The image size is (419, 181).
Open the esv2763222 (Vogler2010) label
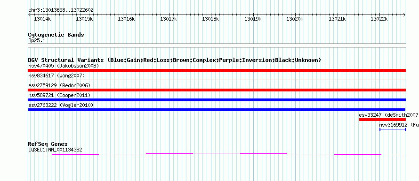tap(61, 105)
